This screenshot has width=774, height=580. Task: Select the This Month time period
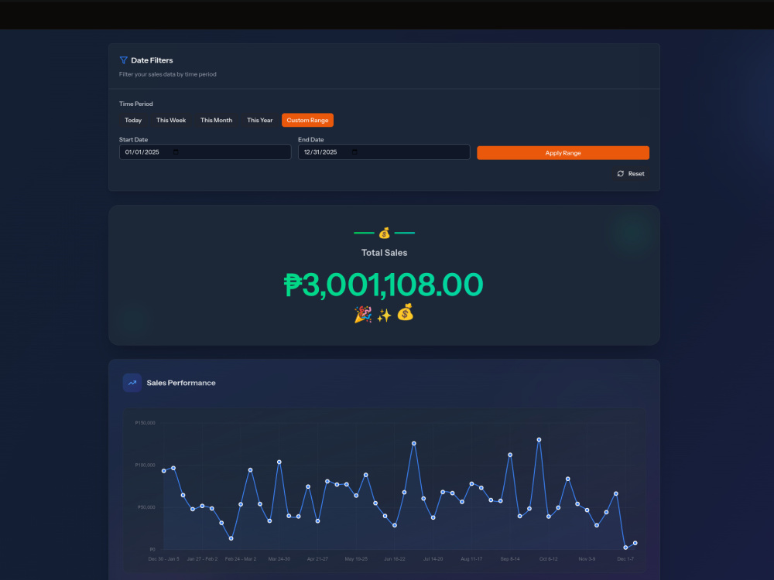(216, 121)
